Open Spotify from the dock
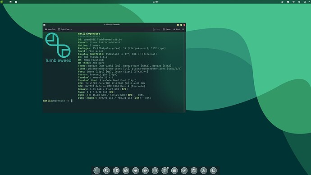 pyautogui.click(x=165, y=170)
